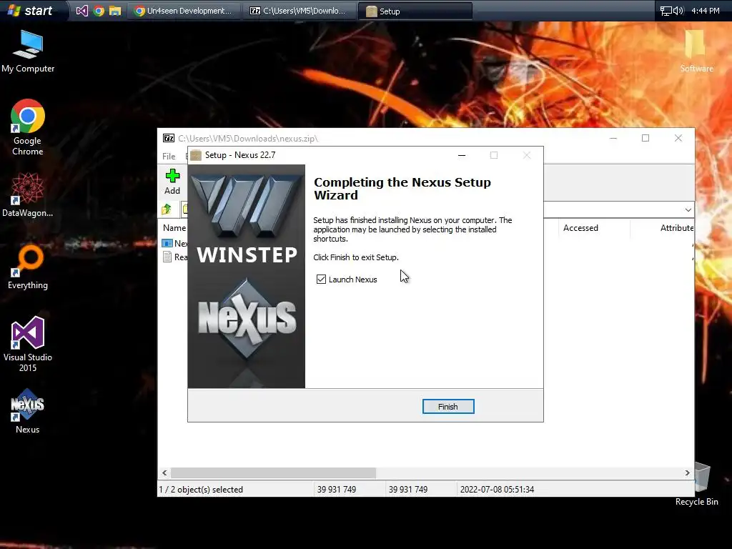Click the 7-Zip window title bar icon
Viewport: 732px width, 549px height.
click(169, 138)
